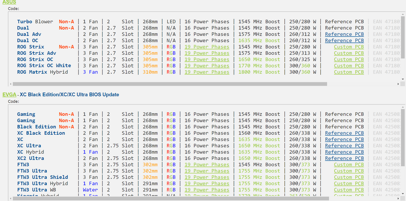The image size is (406, 201).
Task: Open the ASUS heading link
Action: click(x=10, y=2)
